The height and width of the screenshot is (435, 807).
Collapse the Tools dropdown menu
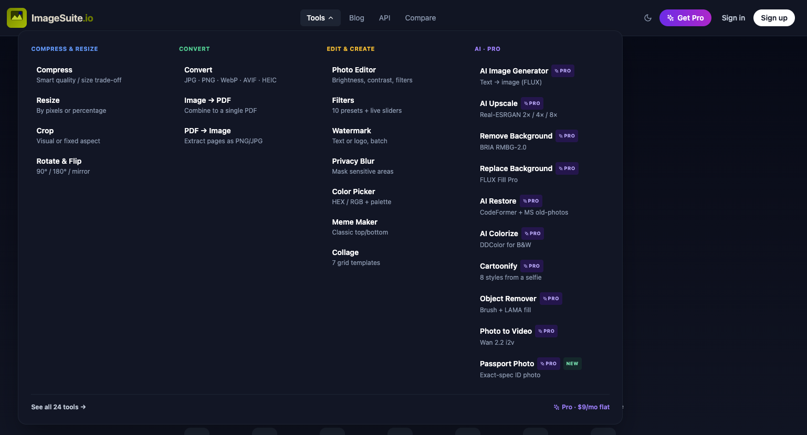coord(320,18)
